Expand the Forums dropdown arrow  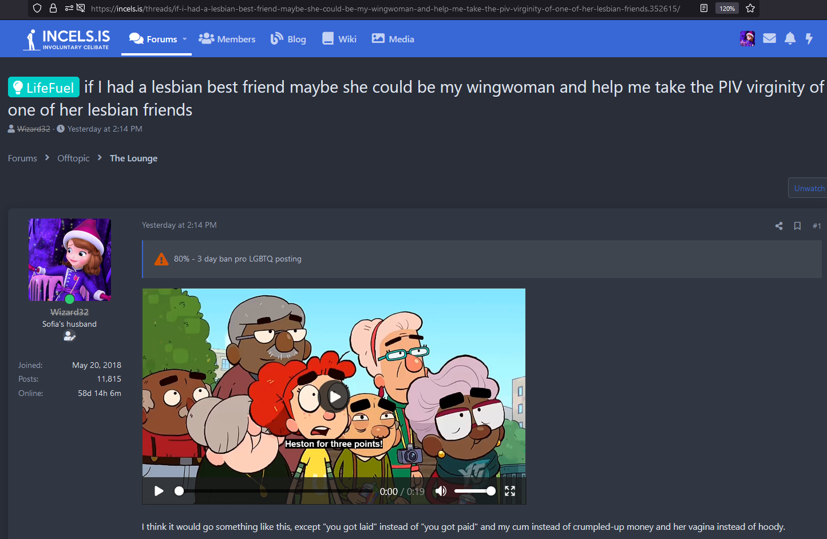184,39
